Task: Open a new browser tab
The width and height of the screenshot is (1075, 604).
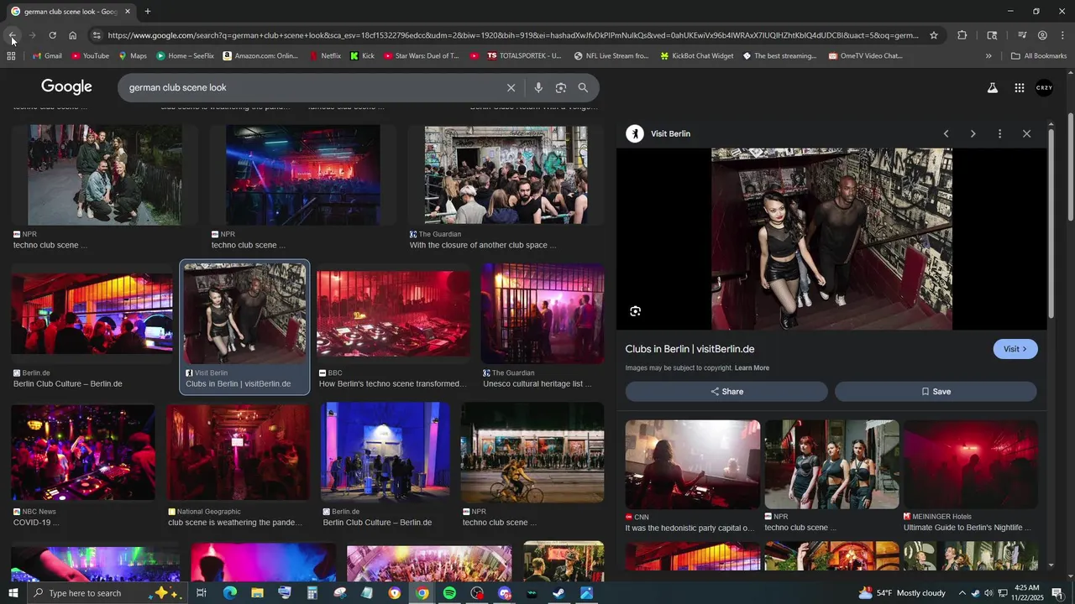Action: pyautogui.click(x=148, y=12)
